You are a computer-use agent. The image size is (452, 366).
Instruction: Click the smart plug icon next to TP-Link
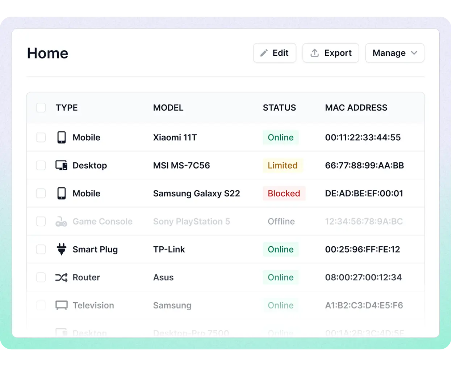tap(62, 249)
